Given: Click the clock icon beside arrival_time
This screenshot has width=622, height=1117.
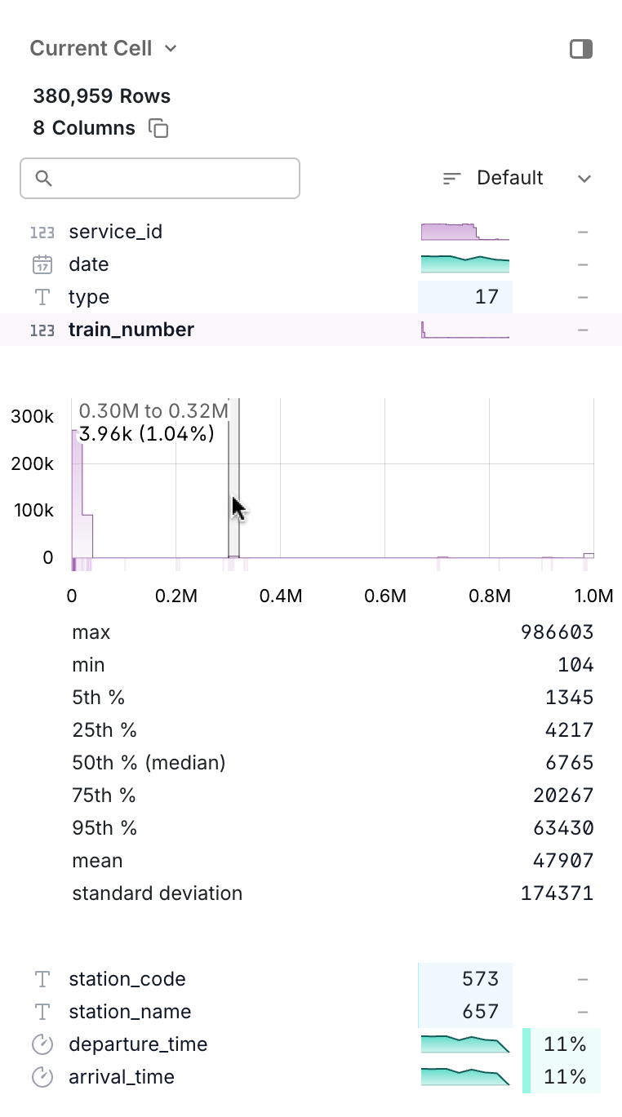Looking at the screenshot, I should point(42,1076).
